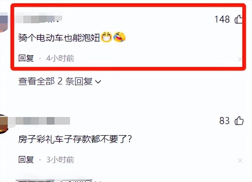This screenshot has width=252, height=182.
Task: Click the tears-of-joy laughing emoji
Action: click(120, 37)
